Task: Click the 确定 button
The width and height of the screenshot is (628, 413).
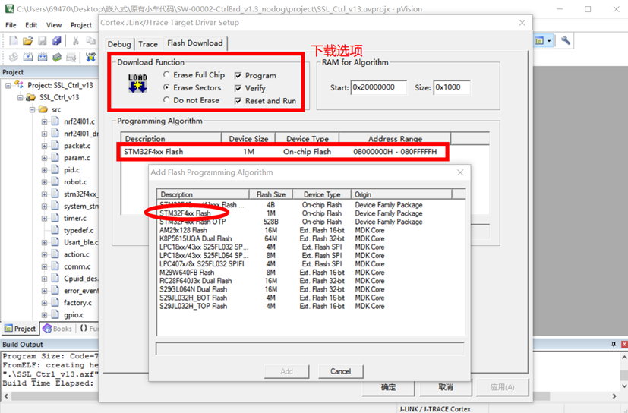Action: (x=388, y=387)
